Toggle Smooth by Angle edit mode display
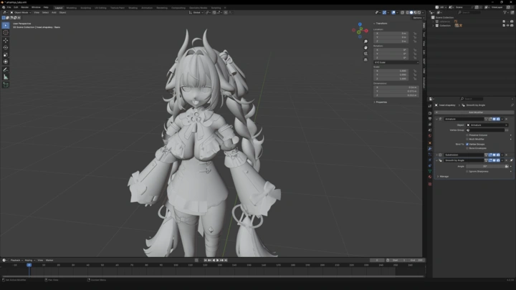516x290 pixels. (x=490, y=160)
